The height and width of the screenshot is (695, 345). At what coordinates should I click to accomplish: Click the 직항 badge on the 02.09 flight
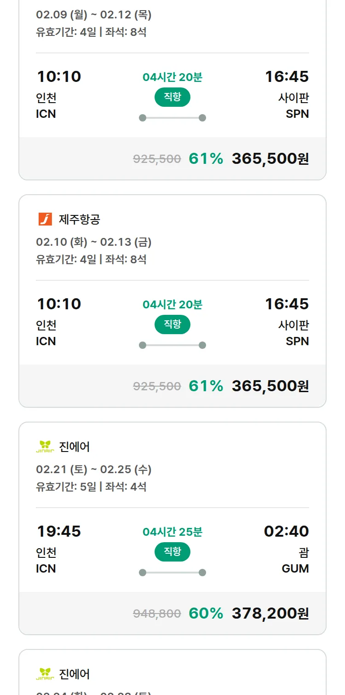tap(172, 97)
